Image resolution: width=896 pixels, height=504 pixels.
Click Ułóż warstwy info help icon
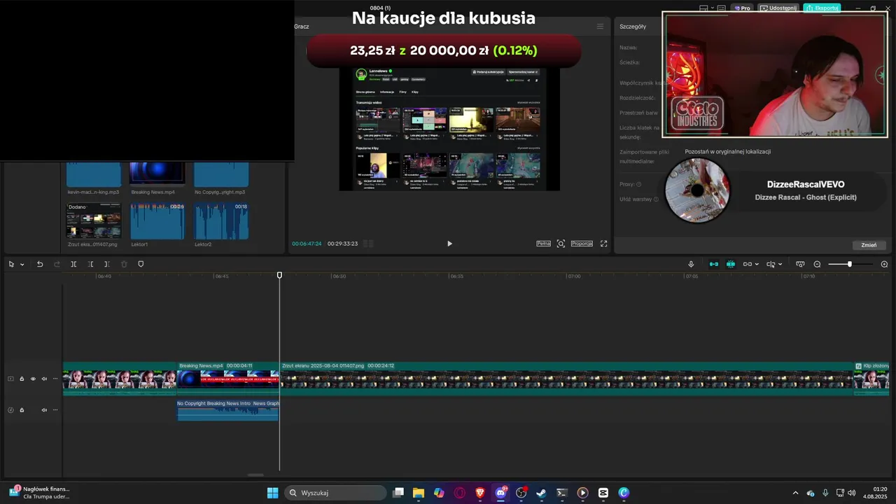point(656,199)
